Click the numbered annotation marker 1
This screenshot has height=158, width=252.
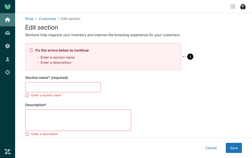pos(190,57)
